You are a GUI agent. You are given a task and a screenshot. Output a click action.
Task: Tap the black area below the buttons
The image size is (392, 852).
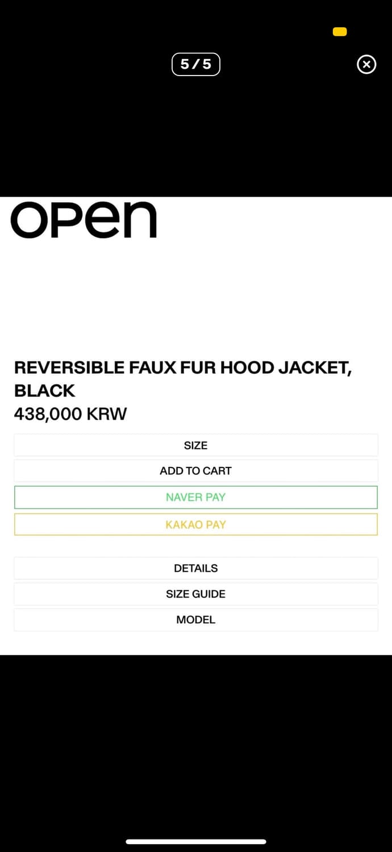(x=195, y=727)
